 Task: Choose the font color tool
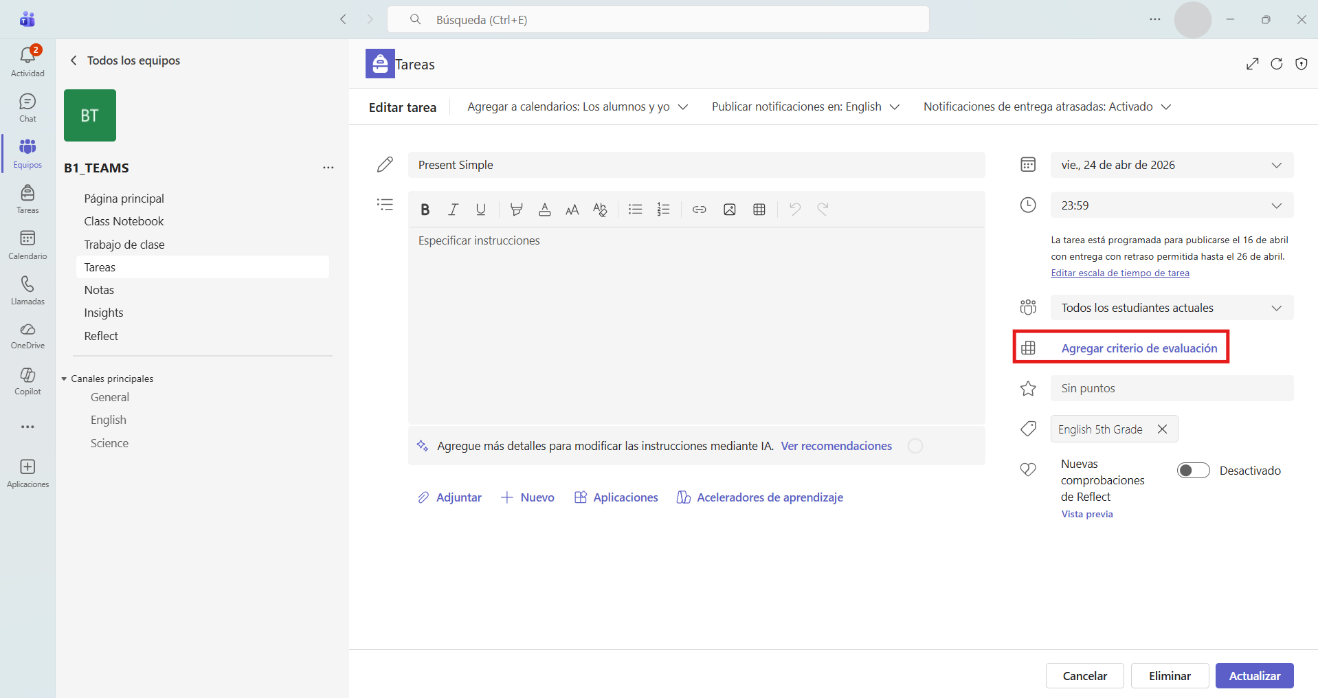[545, 210]
